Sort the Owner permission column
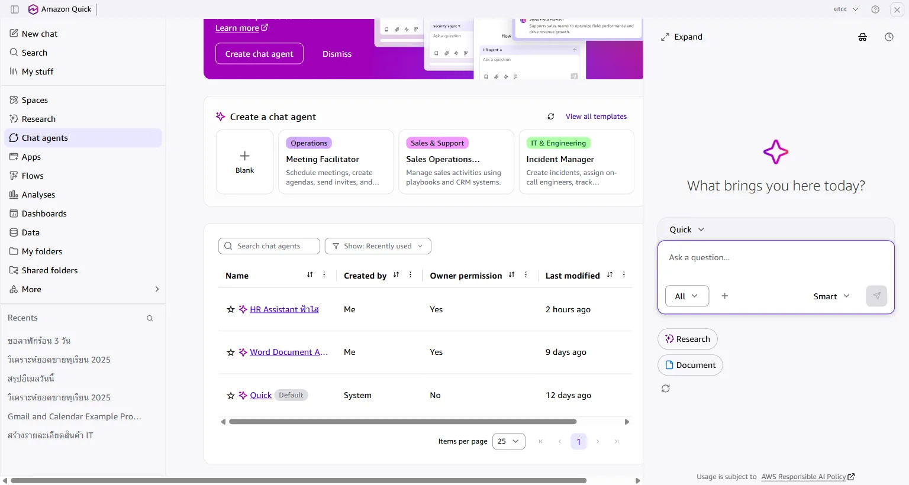 (x=512, y=275)
